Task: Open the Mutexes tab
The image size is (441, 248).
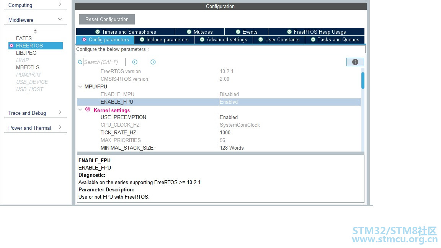Action: click(x=200, y=32)
